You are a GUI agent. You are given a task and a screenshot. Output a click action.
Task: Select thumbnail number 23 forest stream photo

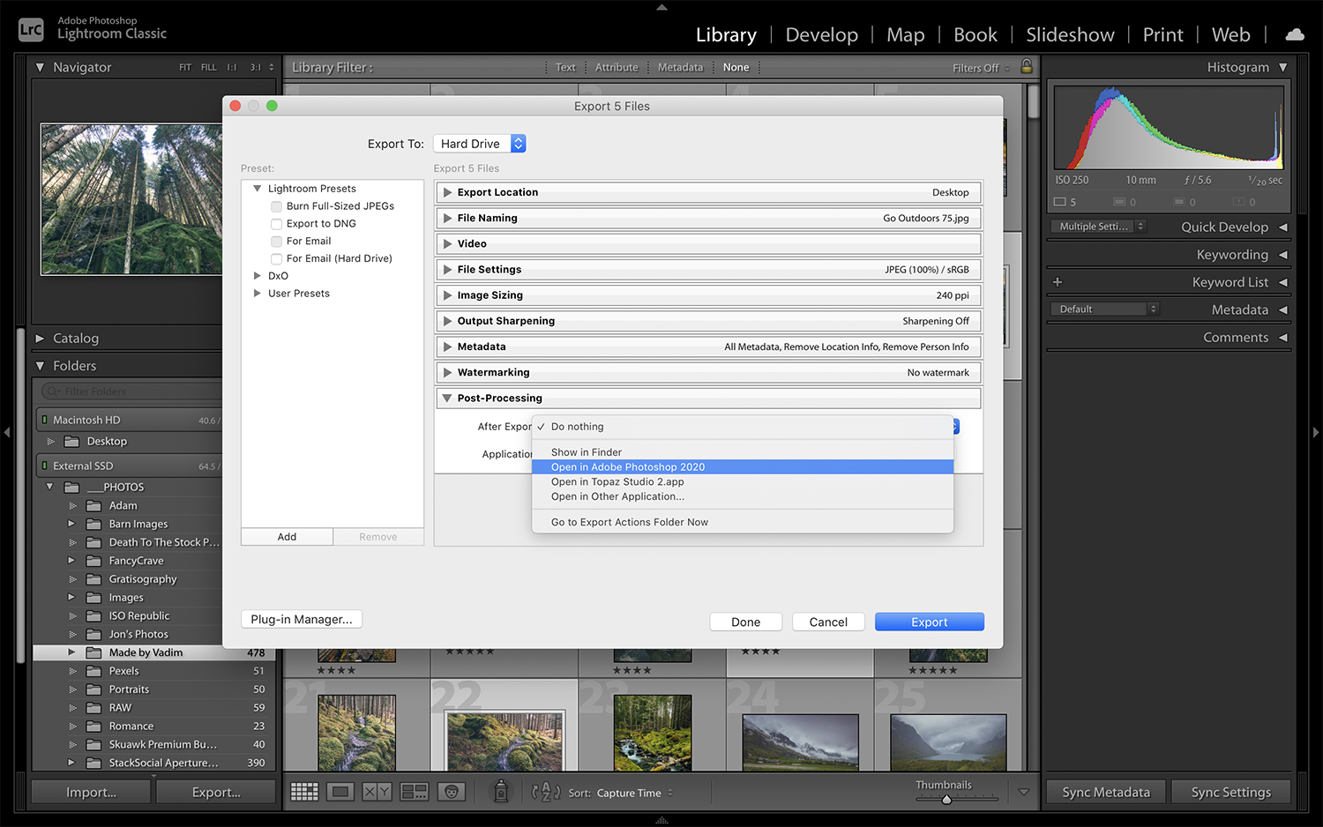coord(652,732)
